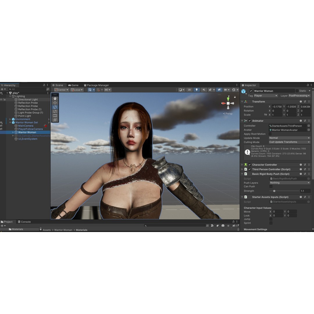Open Animator component preset icon
Screen dimensions: 314x314
coord(305,121)
